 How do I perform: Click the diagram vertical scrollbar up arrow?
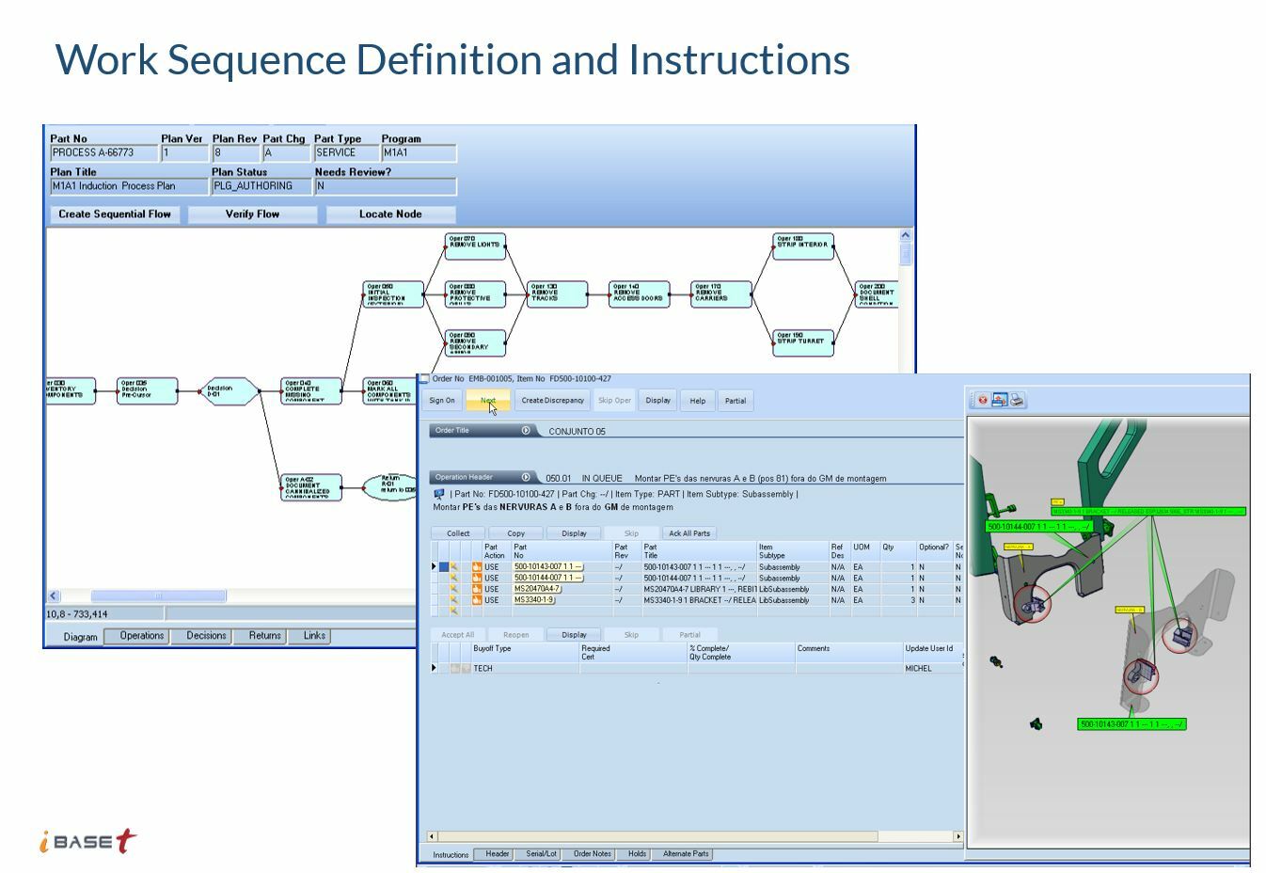click(906, 236)
